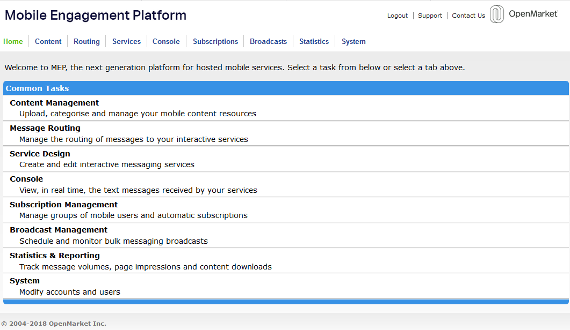Click the System task heading
Image resolution: width=570 pixels, height=330 pixels.
click(25, 281)
